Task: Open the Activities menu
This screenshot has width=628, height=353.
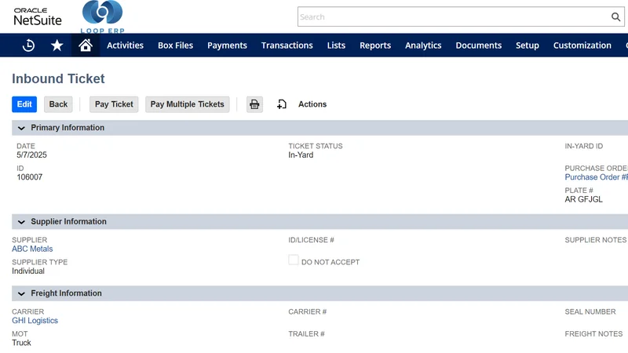Action: click(x=125, y=45)
